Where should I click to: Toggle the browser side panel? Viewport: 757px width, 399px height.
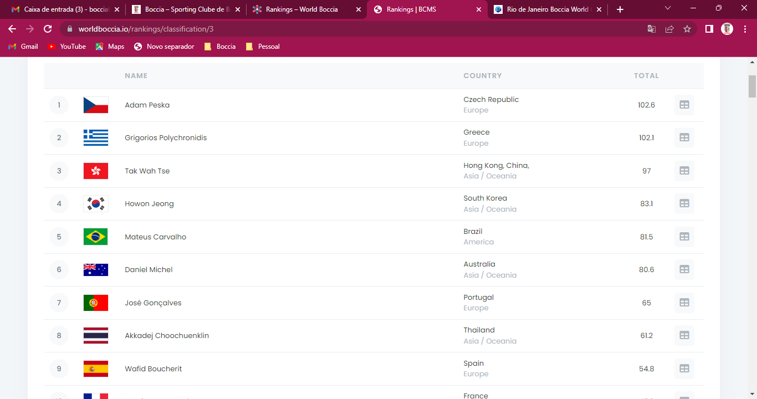pos(709,29)
